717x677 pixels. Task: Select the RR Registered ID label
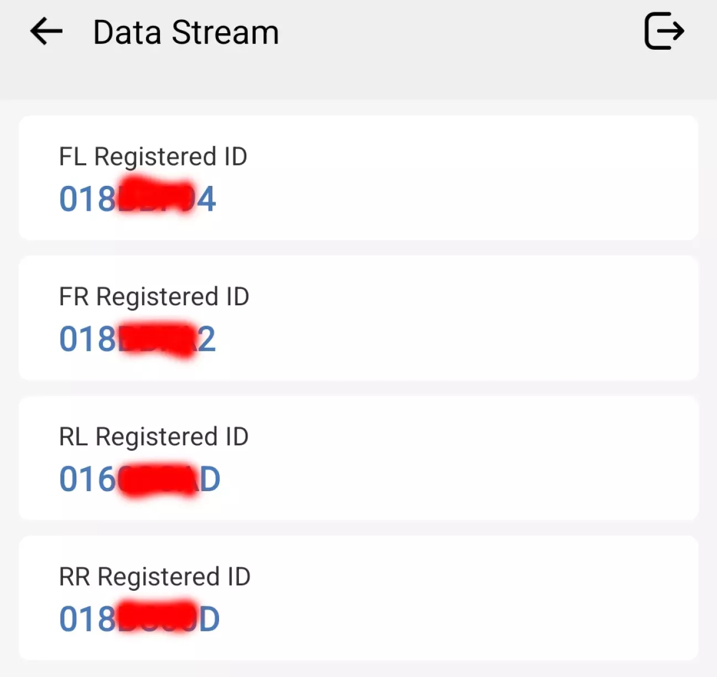[154, 577]
